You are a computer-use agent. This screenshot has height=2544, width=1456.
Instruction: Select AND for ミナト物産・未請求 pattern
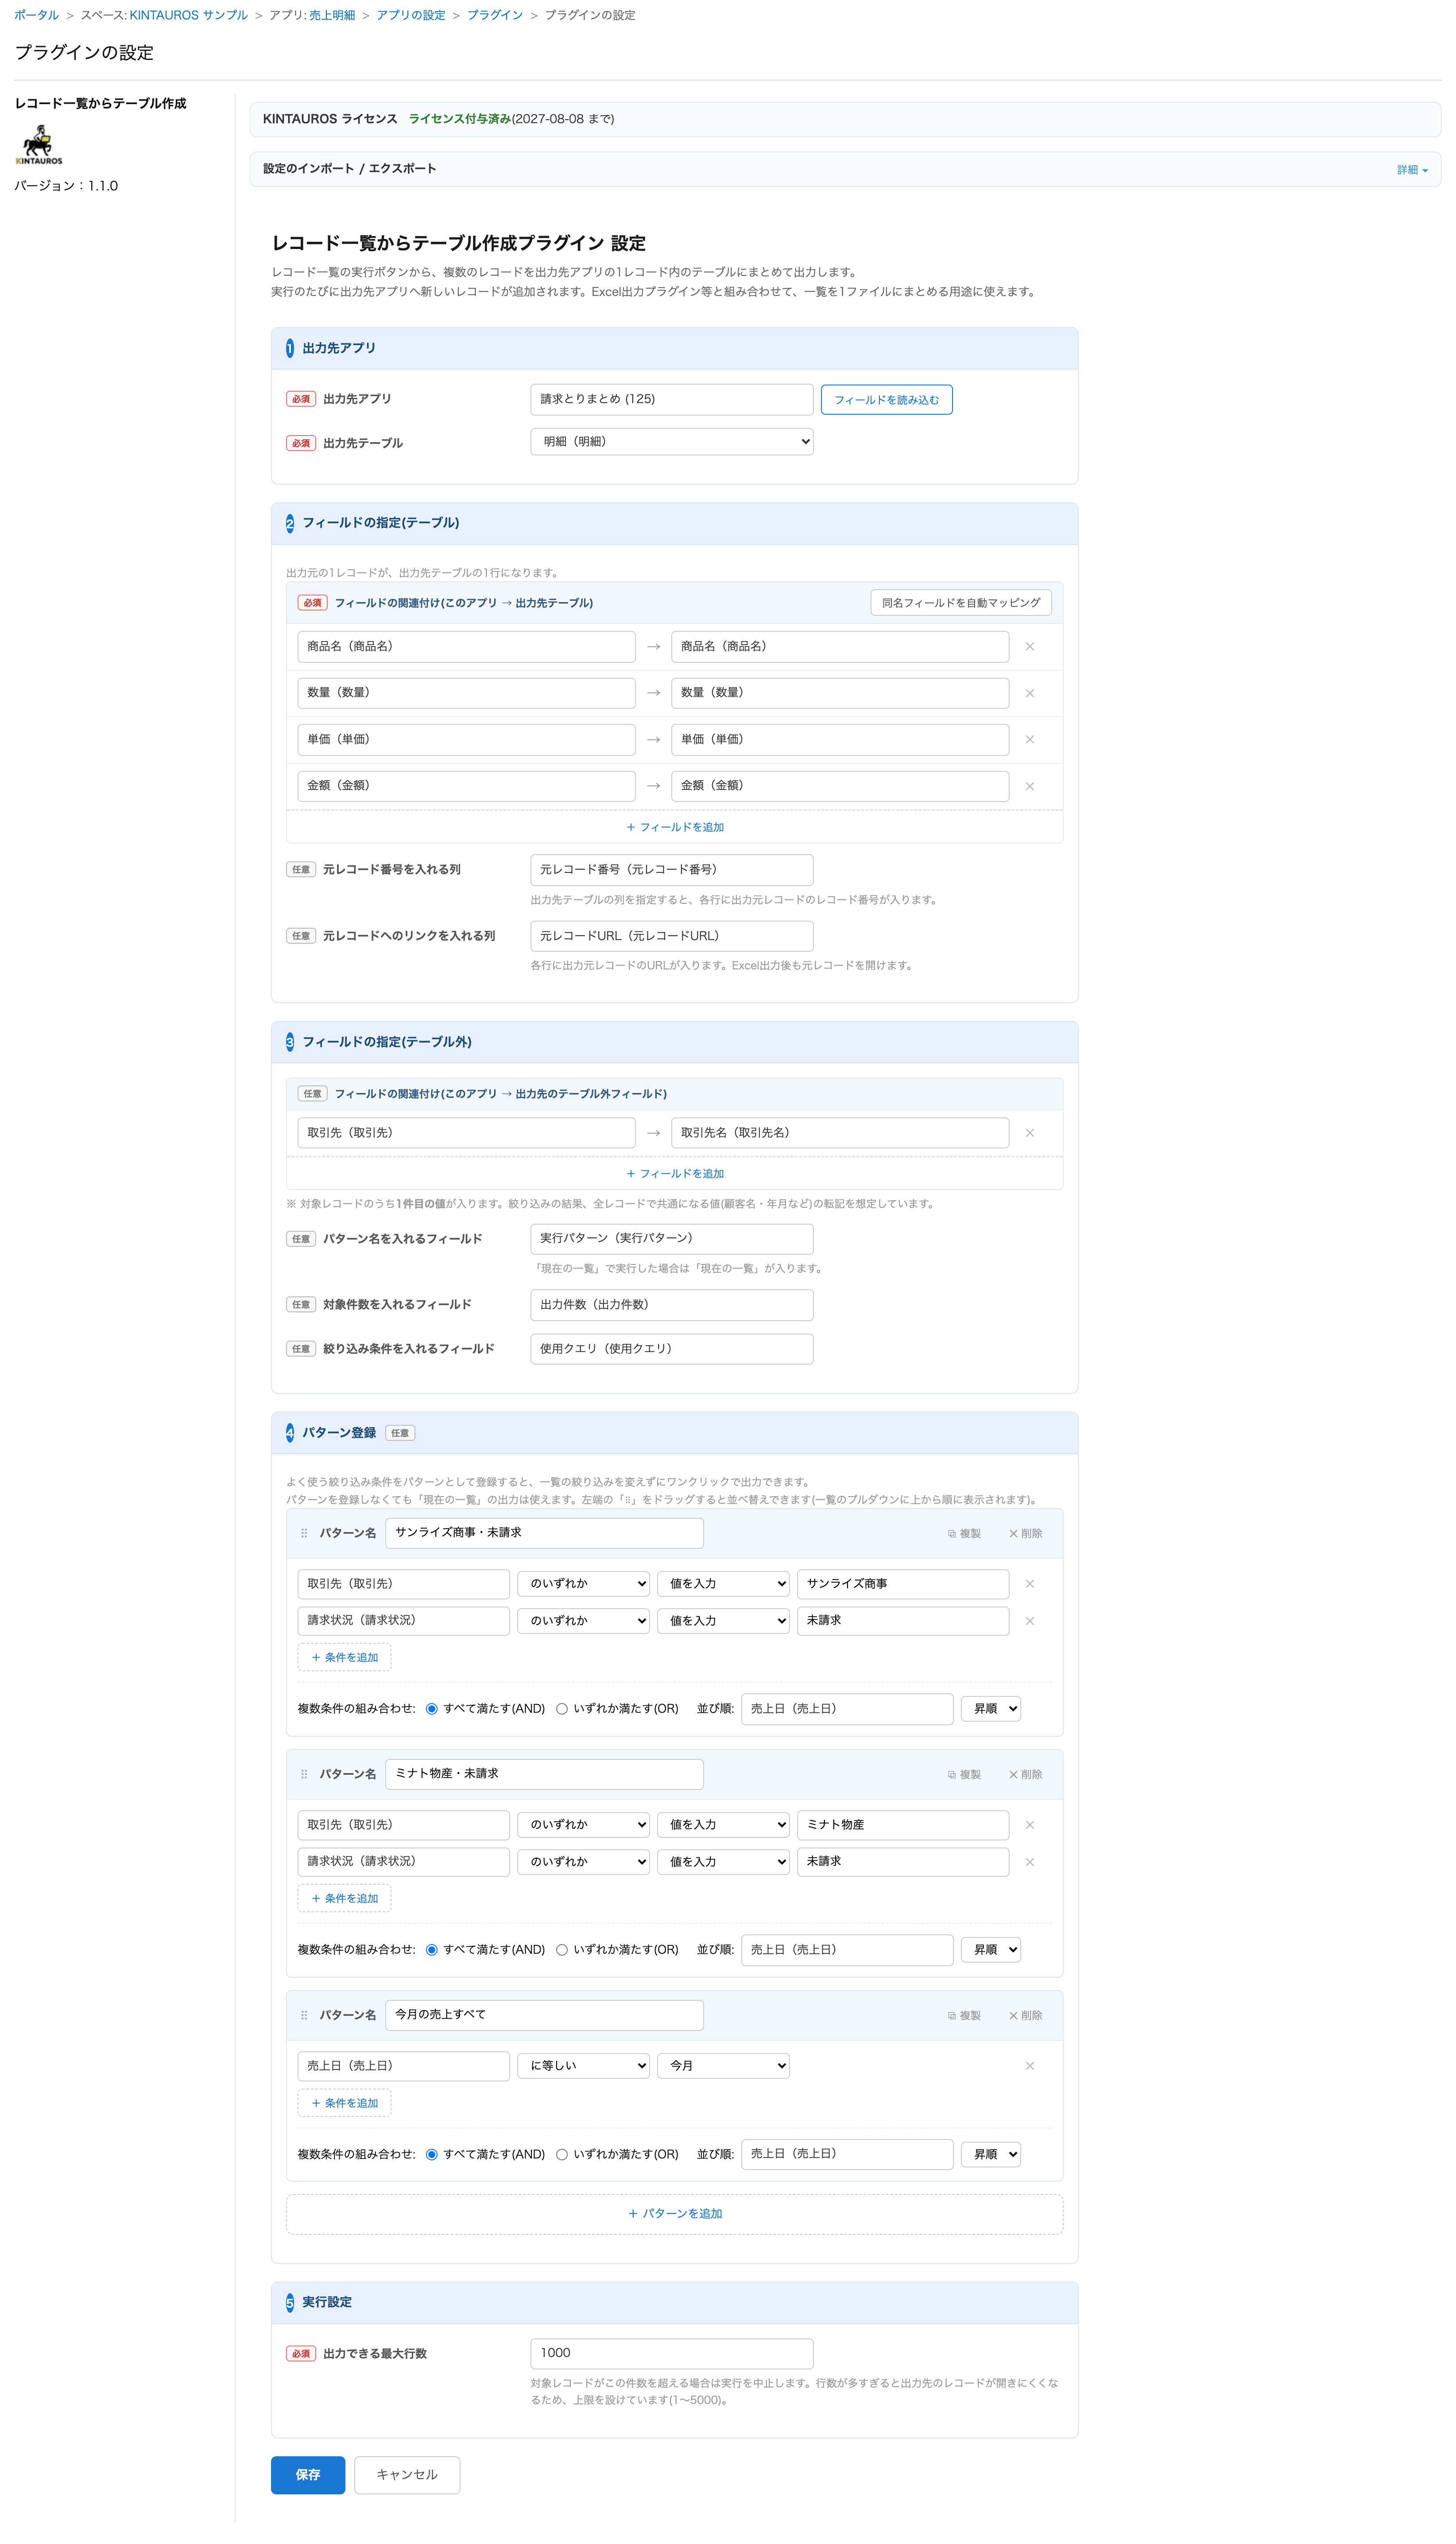click(432, 1951)
